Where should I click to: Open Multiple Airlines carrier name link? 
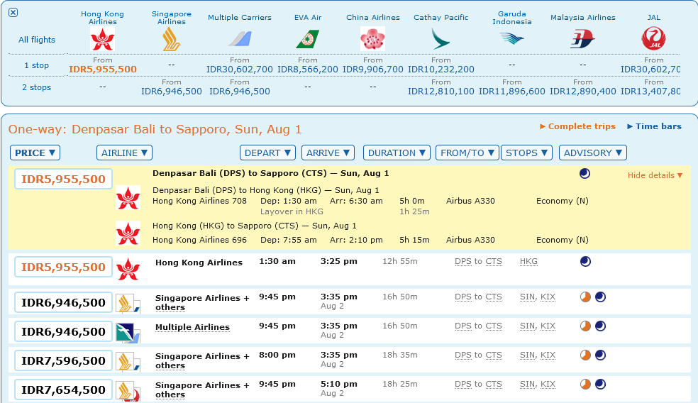point(192,327)
